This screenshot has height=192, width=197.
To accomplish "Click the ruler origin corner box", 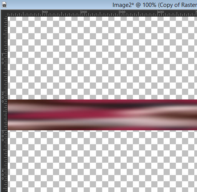I will [x=4, y=13].
